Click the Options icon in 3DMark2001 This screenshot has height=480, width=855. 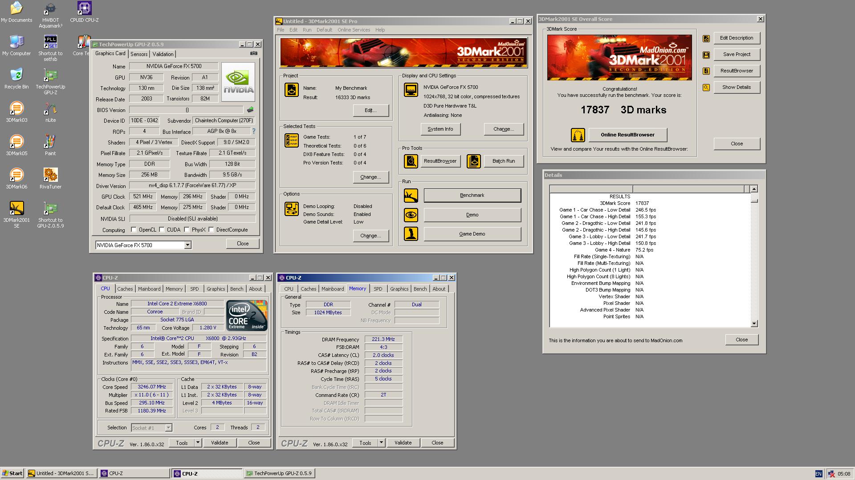coord(292,209)
